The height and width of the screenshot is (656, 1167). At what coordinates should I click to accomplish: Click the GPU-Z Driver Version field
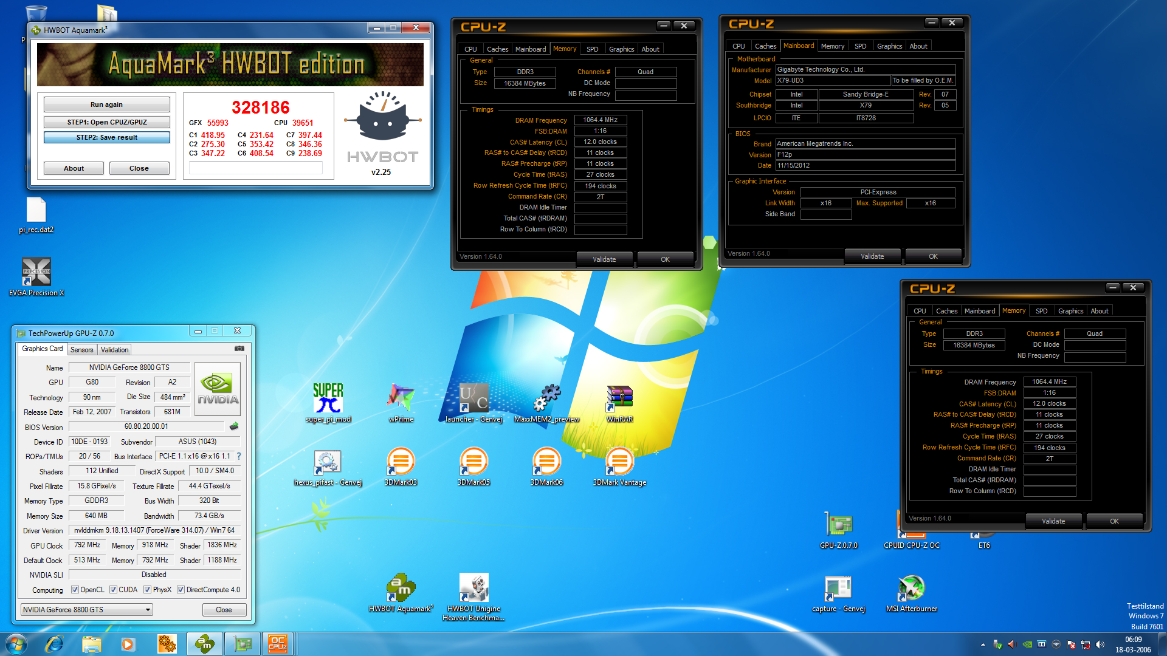click(154, 530)
